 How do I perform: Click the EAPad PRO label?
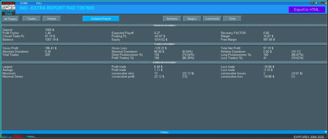[12, 137]
